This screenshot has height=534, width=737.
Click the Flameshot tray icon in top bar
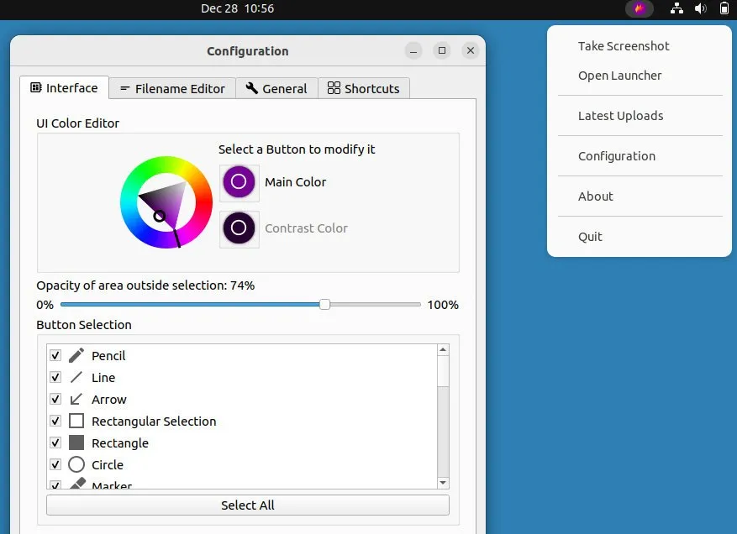click(640, 8)
